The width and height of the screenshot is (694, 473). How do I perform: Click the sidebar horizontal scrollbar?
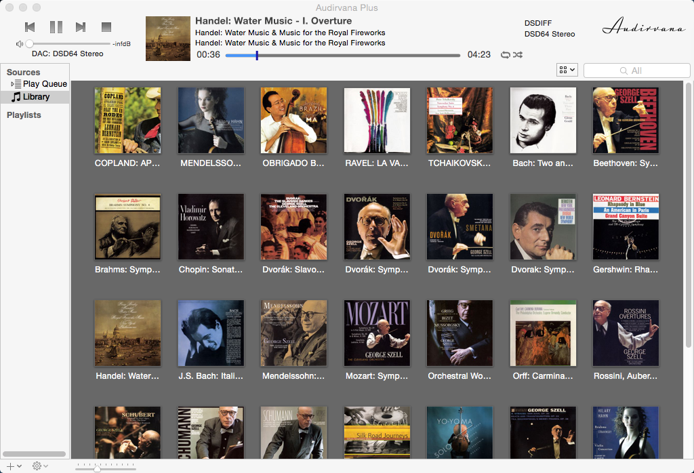(34, 454)
